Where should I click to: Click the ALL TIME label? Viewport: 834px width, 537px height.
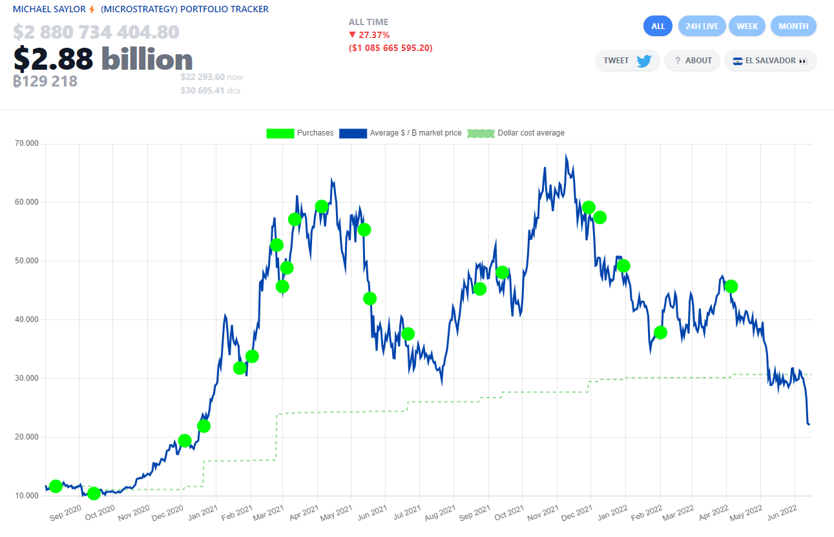tap(368, 22)
